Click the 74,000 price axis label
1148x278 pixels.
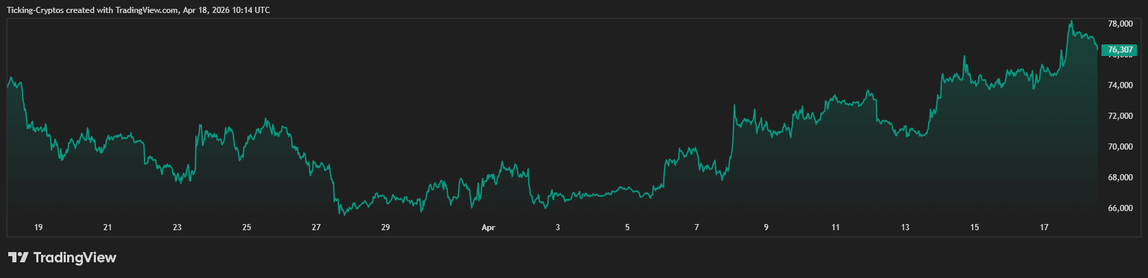(x=1120, y=85)
